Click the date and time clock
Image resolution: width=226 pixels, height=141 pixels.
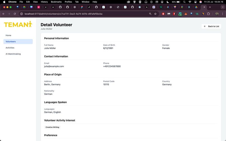tap(213, 2)
